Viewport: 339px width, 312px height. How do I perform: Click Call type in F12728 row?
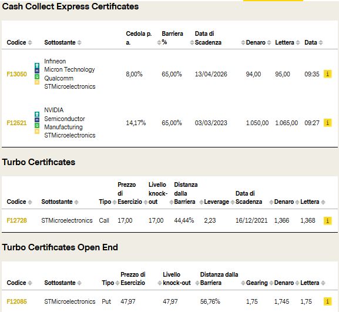(104, 220)
